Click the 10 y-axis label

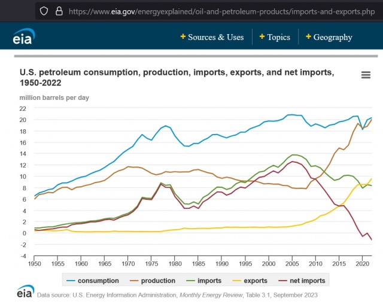pyautogui.click(x=23, y=177)
